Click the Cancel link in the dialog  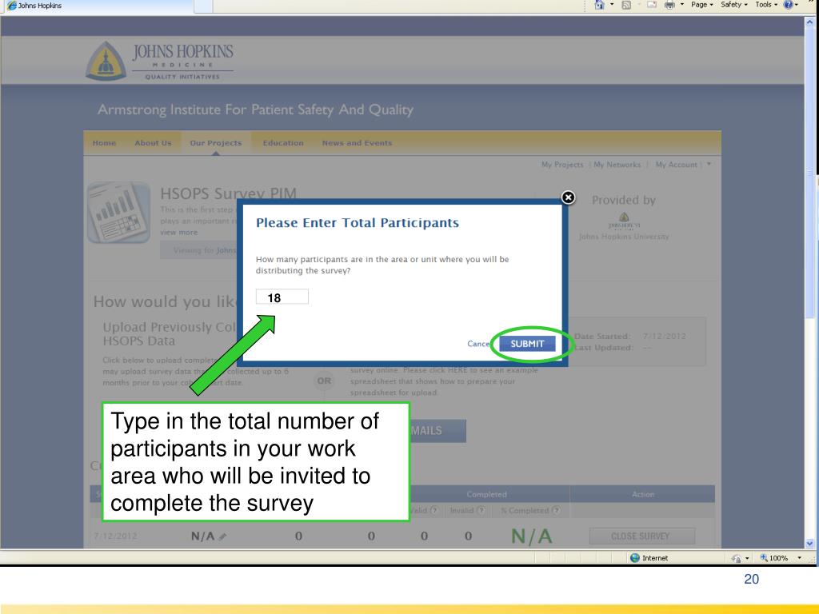(x=478, y=344)
